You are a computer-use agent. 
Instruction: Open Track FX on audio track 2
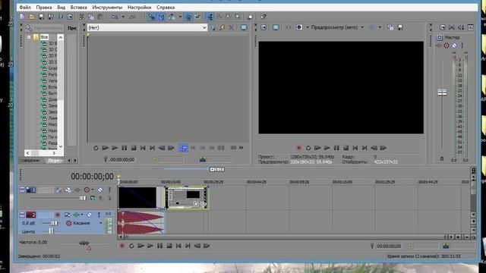(x=76, y=215)
